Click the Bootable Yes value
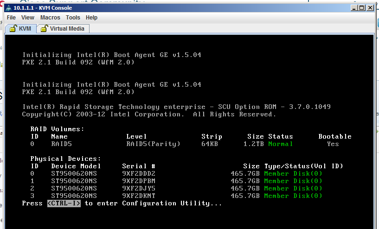 [x=333, y=144]
